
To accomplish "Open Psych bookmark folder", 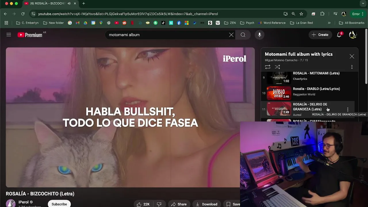I will (247, 23).
